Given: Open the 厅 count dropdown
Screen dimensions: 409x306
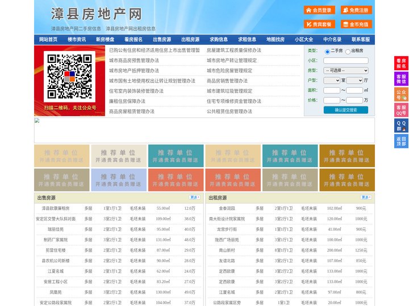Looking at the screenshot, I should coord(354,80).
